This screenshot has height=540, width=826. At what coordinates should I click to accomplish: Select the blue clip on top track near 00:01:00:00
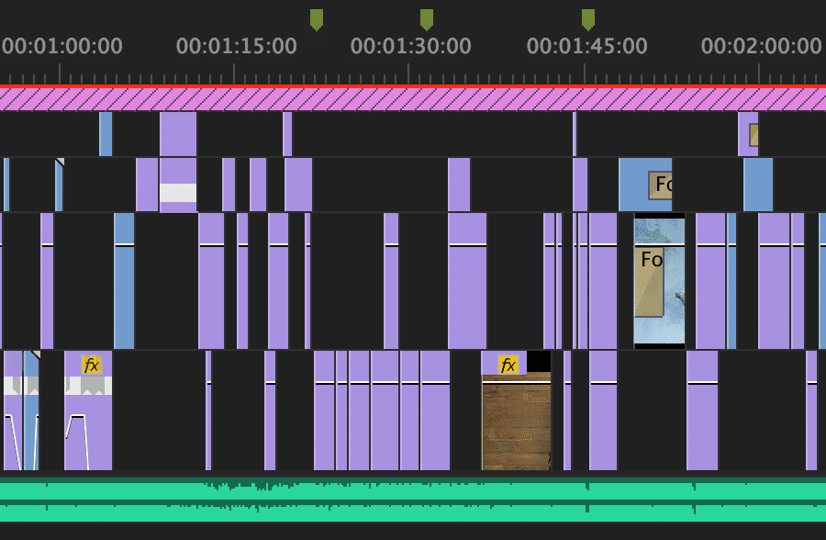click(106, 134)
